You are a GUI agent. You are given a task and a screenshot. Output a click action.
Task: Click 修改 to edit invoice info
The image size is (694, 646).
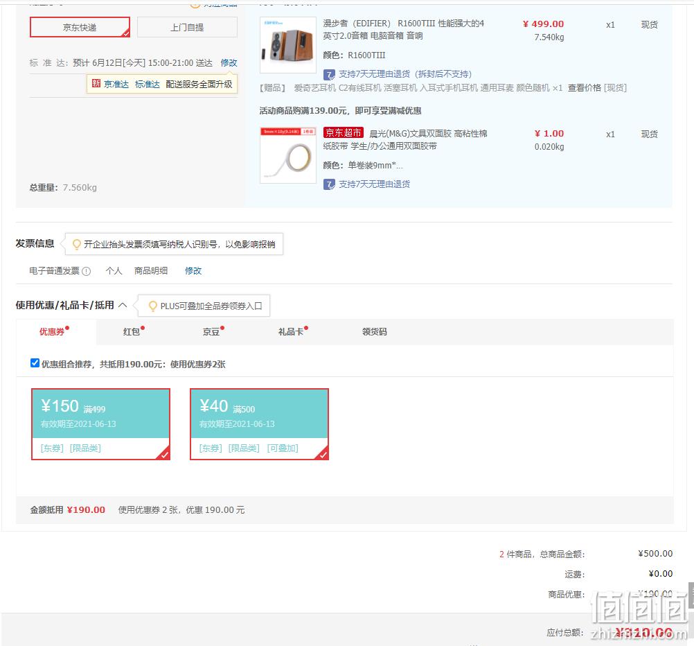(193, 271)
